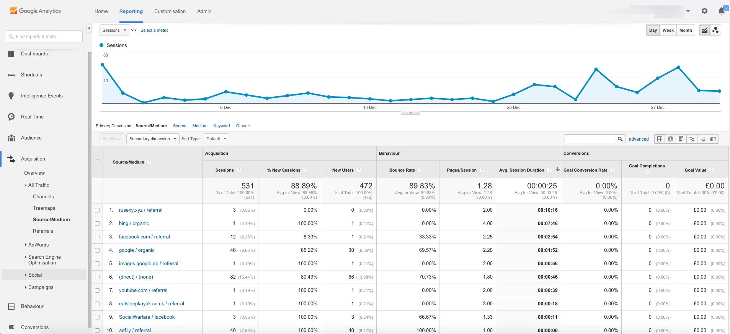Click the 20 Dec data point on chart

tap(514, 94)
